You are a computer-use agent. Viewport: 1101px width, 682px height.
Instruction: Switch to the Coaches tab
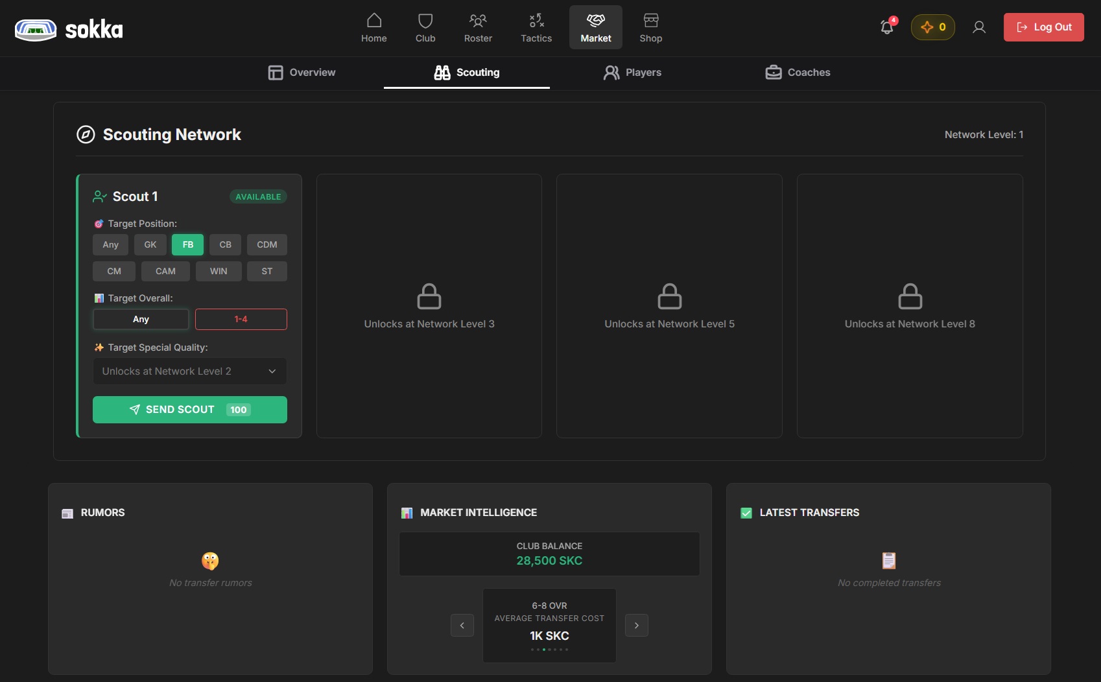click(798, 73)
